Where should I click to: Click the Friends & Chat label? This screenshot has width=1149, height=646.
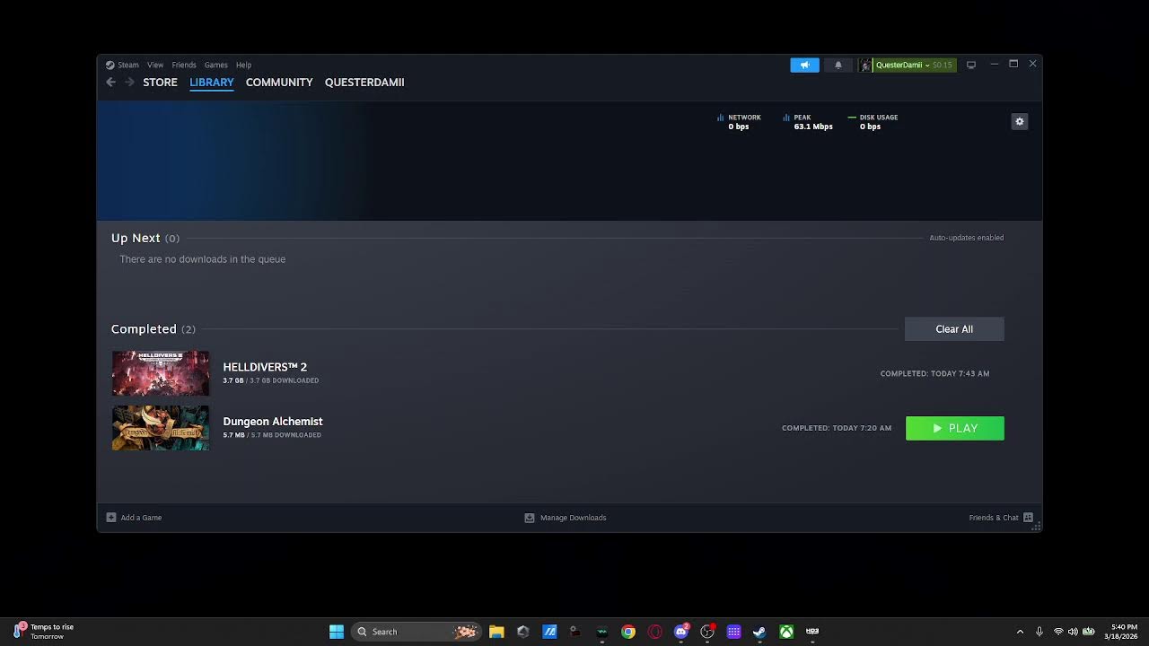pos(994,518)
